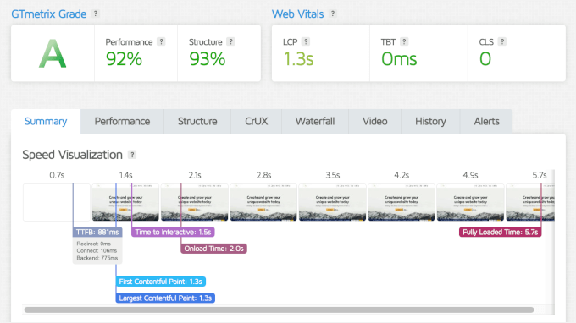Viewport: 576px width, 323px height.
Task: Switch to the Structure tab
Action: (197, 122)
